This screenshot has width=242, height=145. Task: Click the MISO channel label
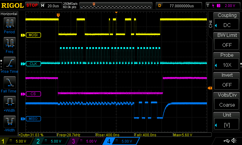[x=33, y=119]
